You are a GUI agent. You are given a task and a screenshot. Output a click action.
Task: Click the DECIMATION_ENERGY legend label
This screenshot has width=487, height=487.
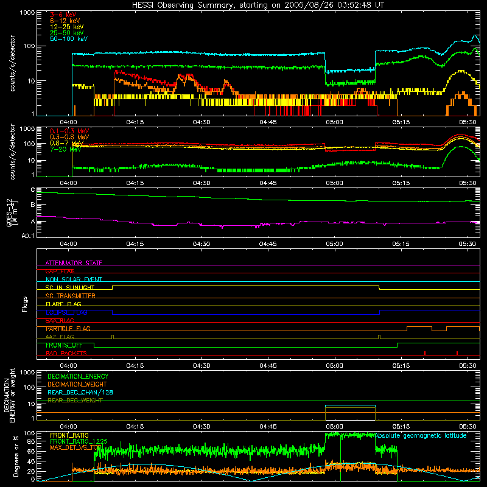point(78,376)
